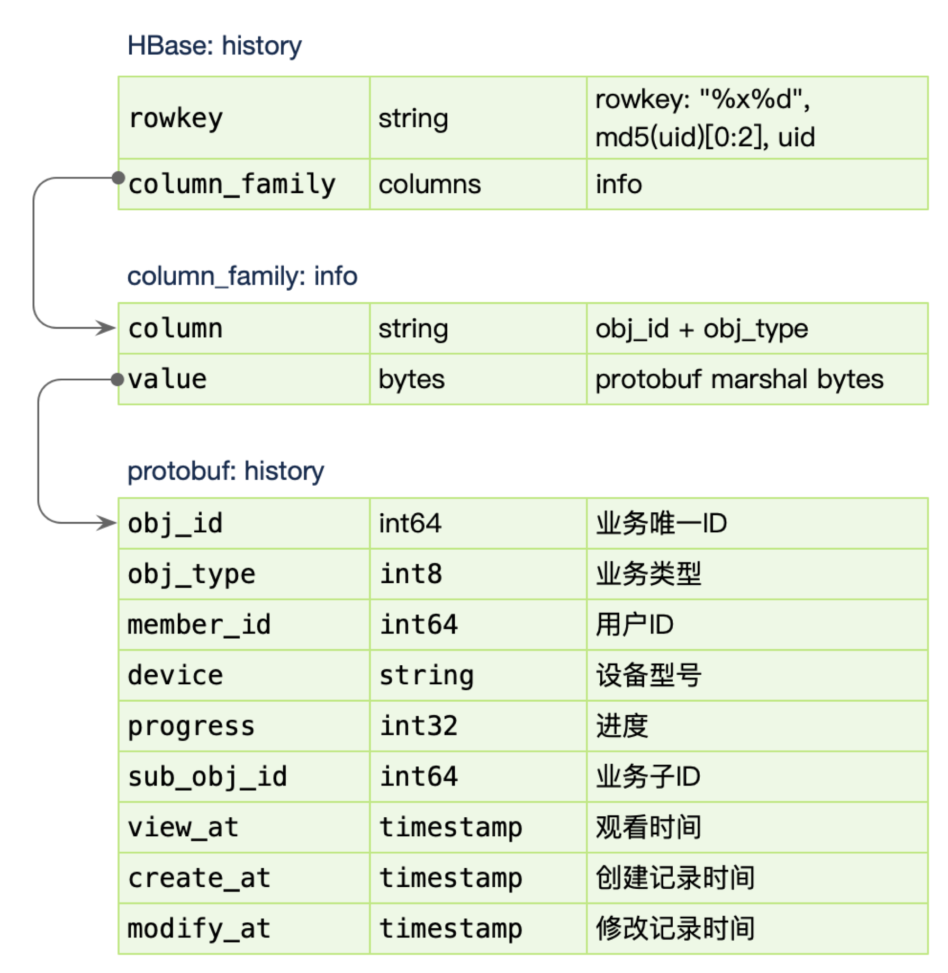Select the view_at timestamp type cell
948x973 pixels.
point(478,827)
